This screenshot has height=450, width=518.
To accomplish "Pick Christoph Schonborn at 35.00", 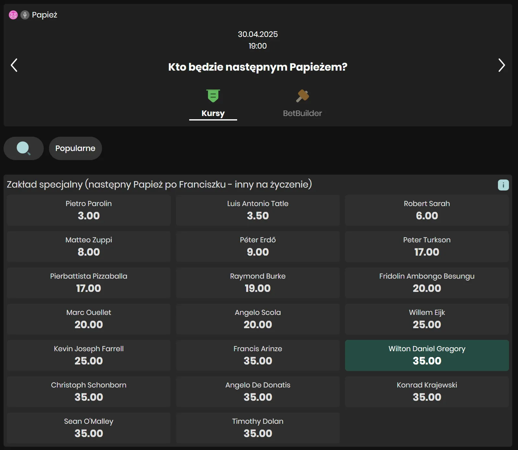I will 89,392.
